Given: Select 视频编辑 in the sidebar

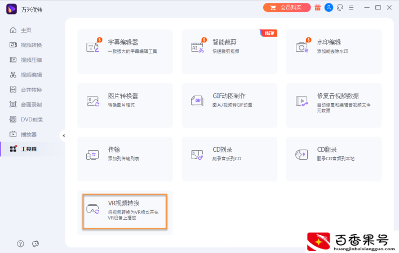Looking at the screenshot, I should point(31,75).
